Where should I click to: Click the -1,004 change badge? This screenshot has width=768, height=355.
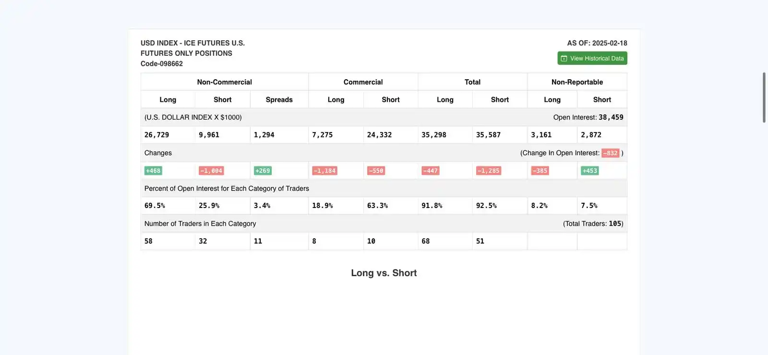212,171
